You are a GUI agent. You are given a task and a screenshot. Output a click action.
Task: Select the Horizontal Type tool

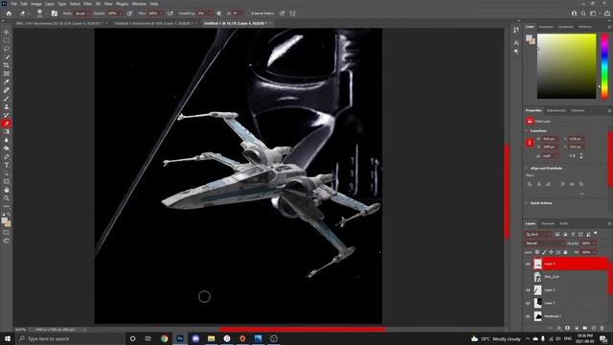click(7, 165)
